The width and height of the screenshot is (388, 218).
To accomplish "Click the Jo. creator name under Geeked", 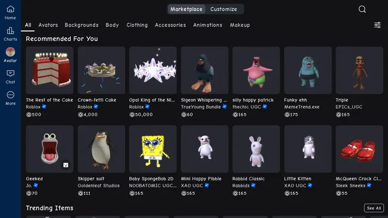I will pyautogui.click(x=29, y=186).
